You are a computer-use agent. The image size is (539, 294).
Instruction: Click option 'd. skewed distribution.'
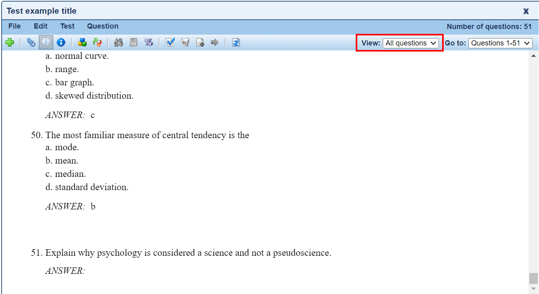[89, 96]
